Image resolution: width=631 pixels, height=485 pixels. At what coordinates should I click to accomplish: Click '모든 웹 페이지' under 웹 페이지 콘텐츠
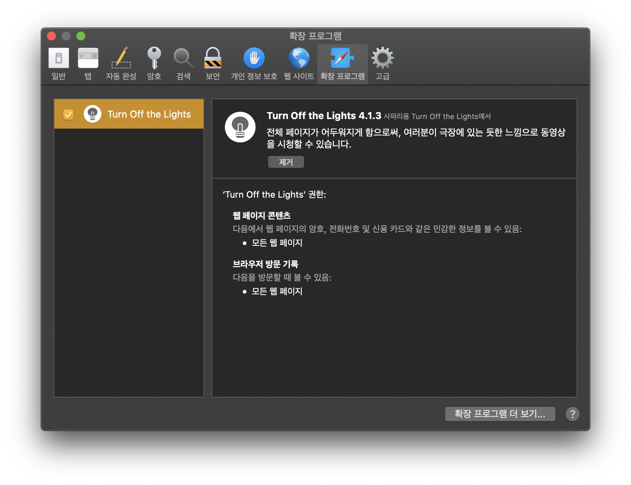(x=277, y=243)
